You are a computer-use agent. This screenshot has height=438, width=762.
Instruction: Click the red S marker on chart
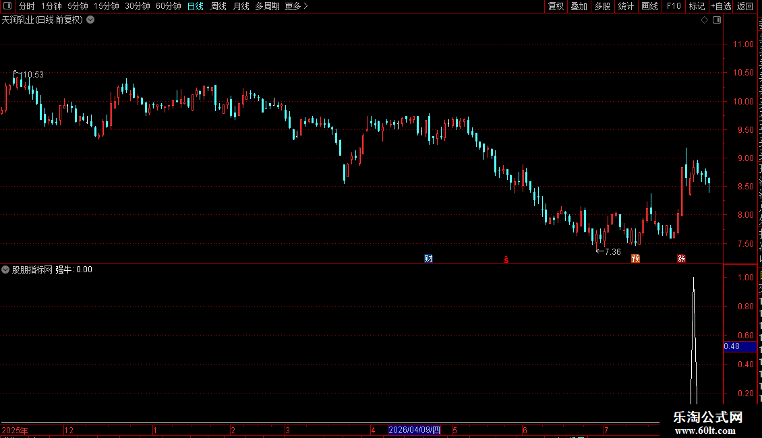coord(506,259)
